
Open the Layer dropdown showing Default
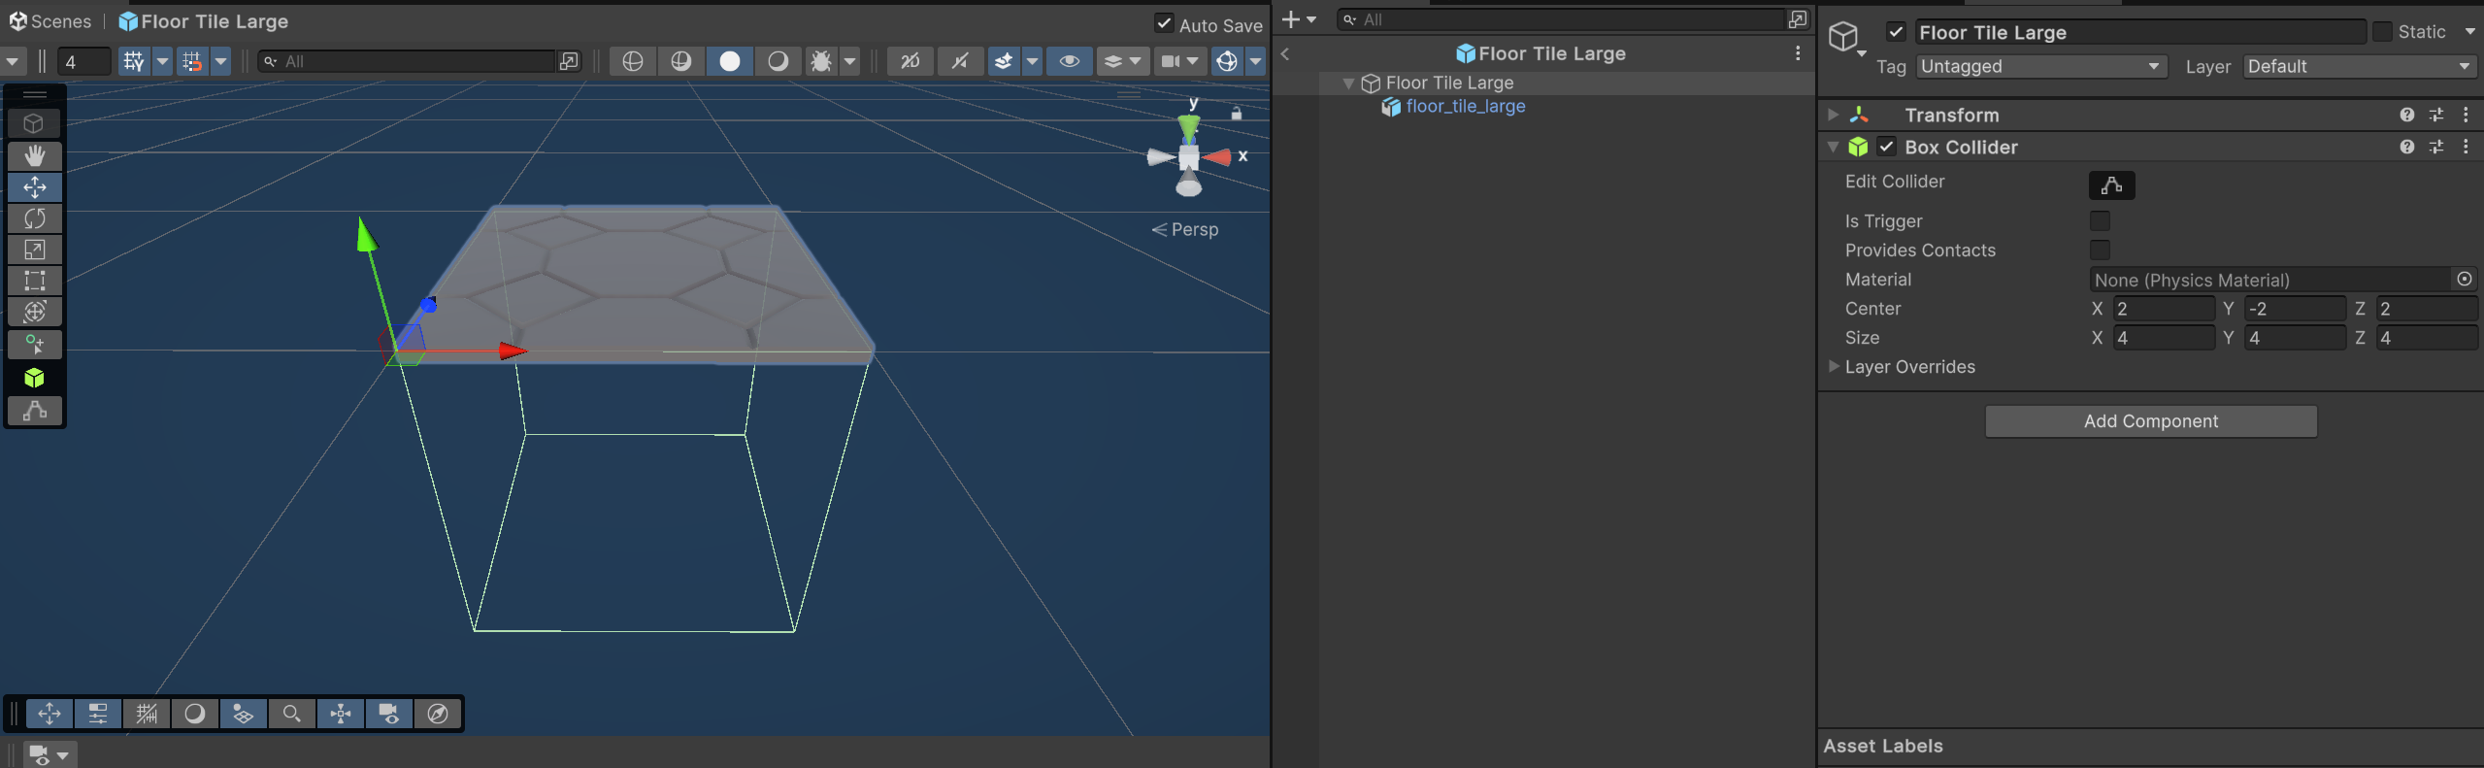2361,66
